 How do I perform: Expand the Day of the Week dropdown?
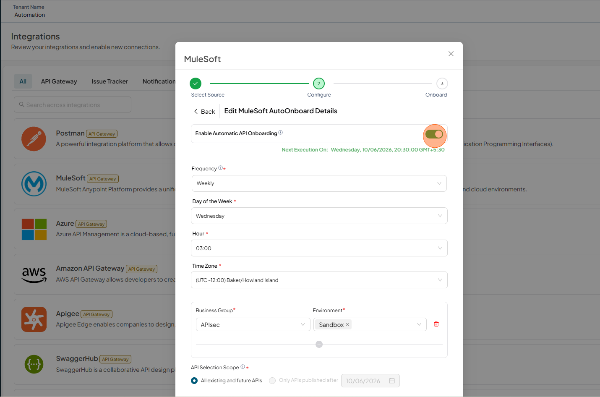(x=319, y=216)
